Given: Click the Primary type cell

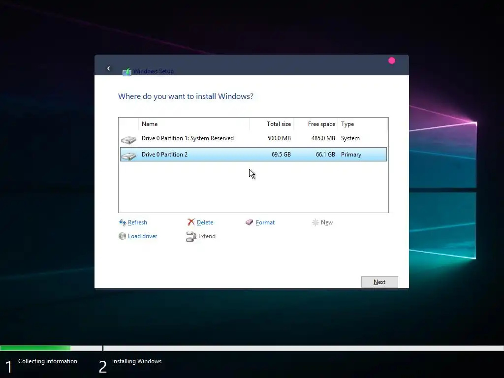Looking at the screenshot, I should (x=351, y=155).
